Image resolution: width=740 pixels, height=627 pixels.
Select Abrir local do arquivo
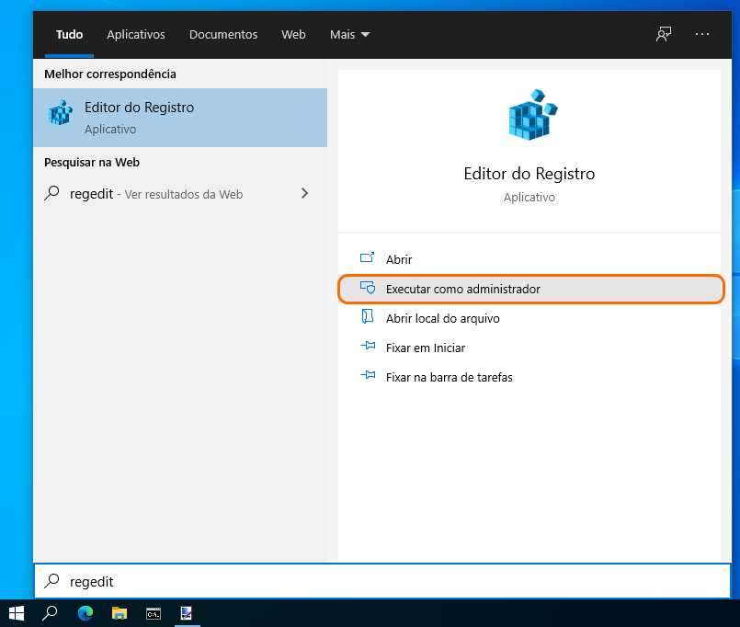(529, 318)
